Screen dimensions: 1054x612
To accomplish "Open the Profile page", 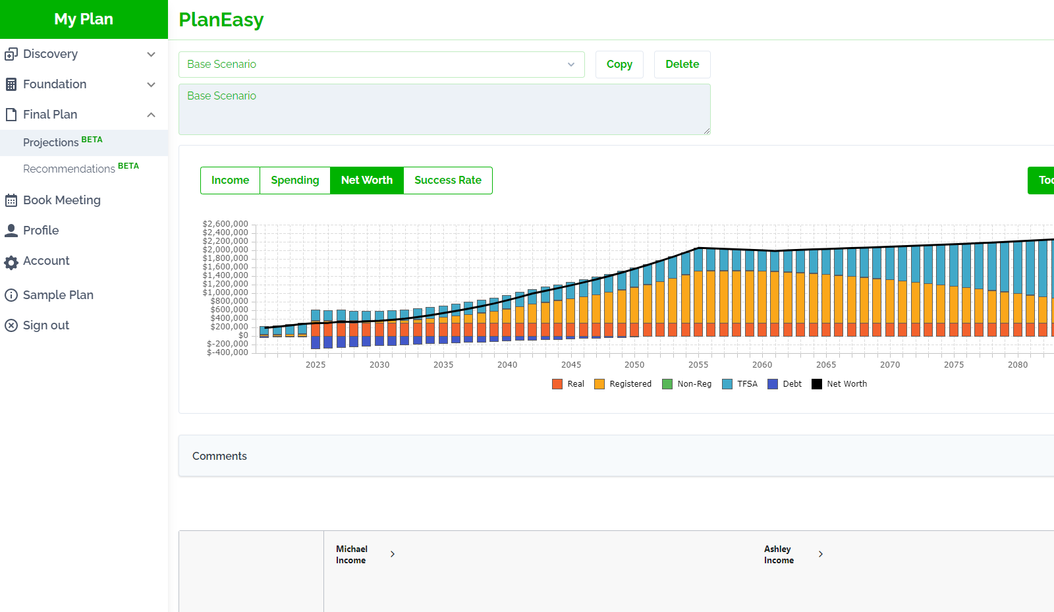I will pos(41,231).
